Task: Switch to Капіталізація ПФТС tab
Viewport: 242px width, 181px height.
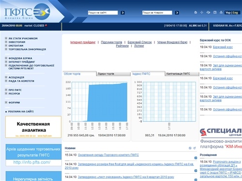Action: click(x=182, y=74)
